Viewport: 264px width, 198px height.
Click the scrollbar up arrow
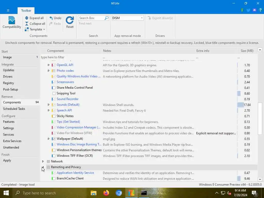pos(260,50)
